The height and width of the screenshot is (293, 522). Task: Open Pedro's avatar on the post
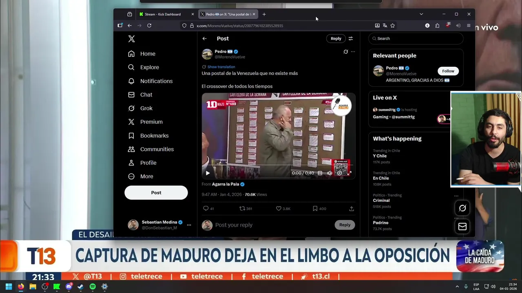(x=207, y=54)
